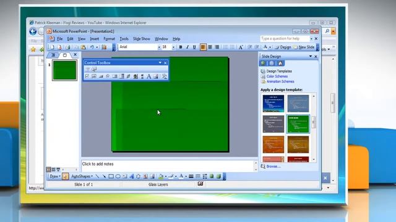
Task: Click the Browse... link in Slide Design
Action: [273, 166]
